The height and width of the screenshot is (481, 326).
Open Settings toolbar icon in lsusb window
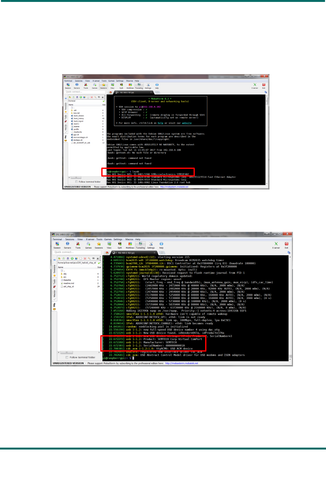[148, 86]
